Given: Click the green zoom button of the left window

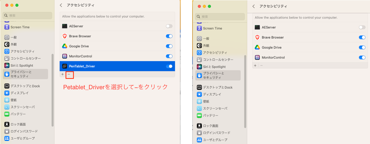Looking at the screenshot, I should (x=17, y=5).
